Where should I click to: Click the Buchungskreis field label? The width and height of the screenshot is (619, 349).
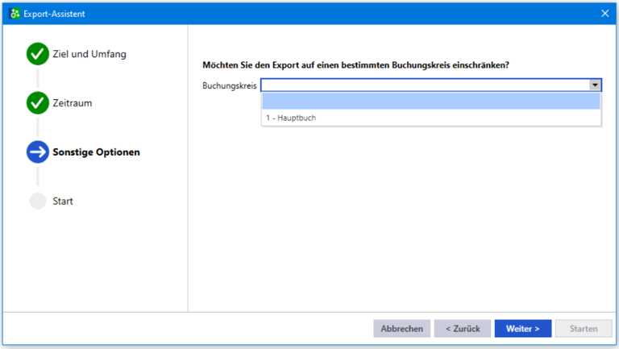coord(230,85)
